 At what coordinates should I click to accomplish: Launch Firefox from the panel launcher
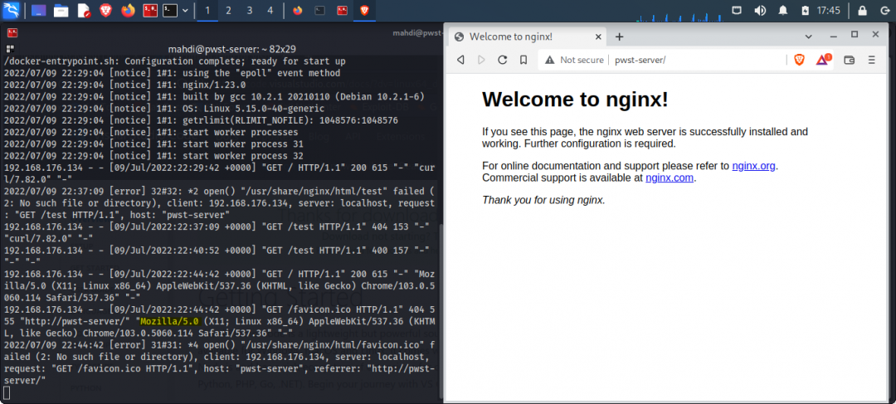coord(128,10)
